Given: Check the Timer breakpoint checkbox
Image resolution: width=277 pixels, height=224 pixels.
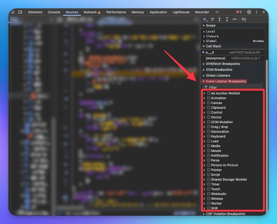Looking at the screenshot, I should click(x=209, y=184).
